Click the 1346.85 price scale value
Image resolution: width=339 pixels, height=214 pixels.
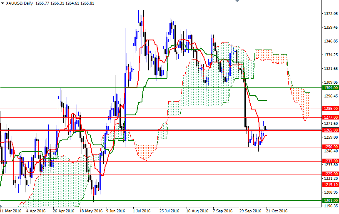point(331,41)
